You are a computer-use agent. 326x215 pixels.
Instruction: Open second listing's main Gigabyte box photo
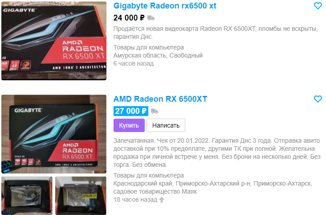pyautogui.click(x=54, y=134)
